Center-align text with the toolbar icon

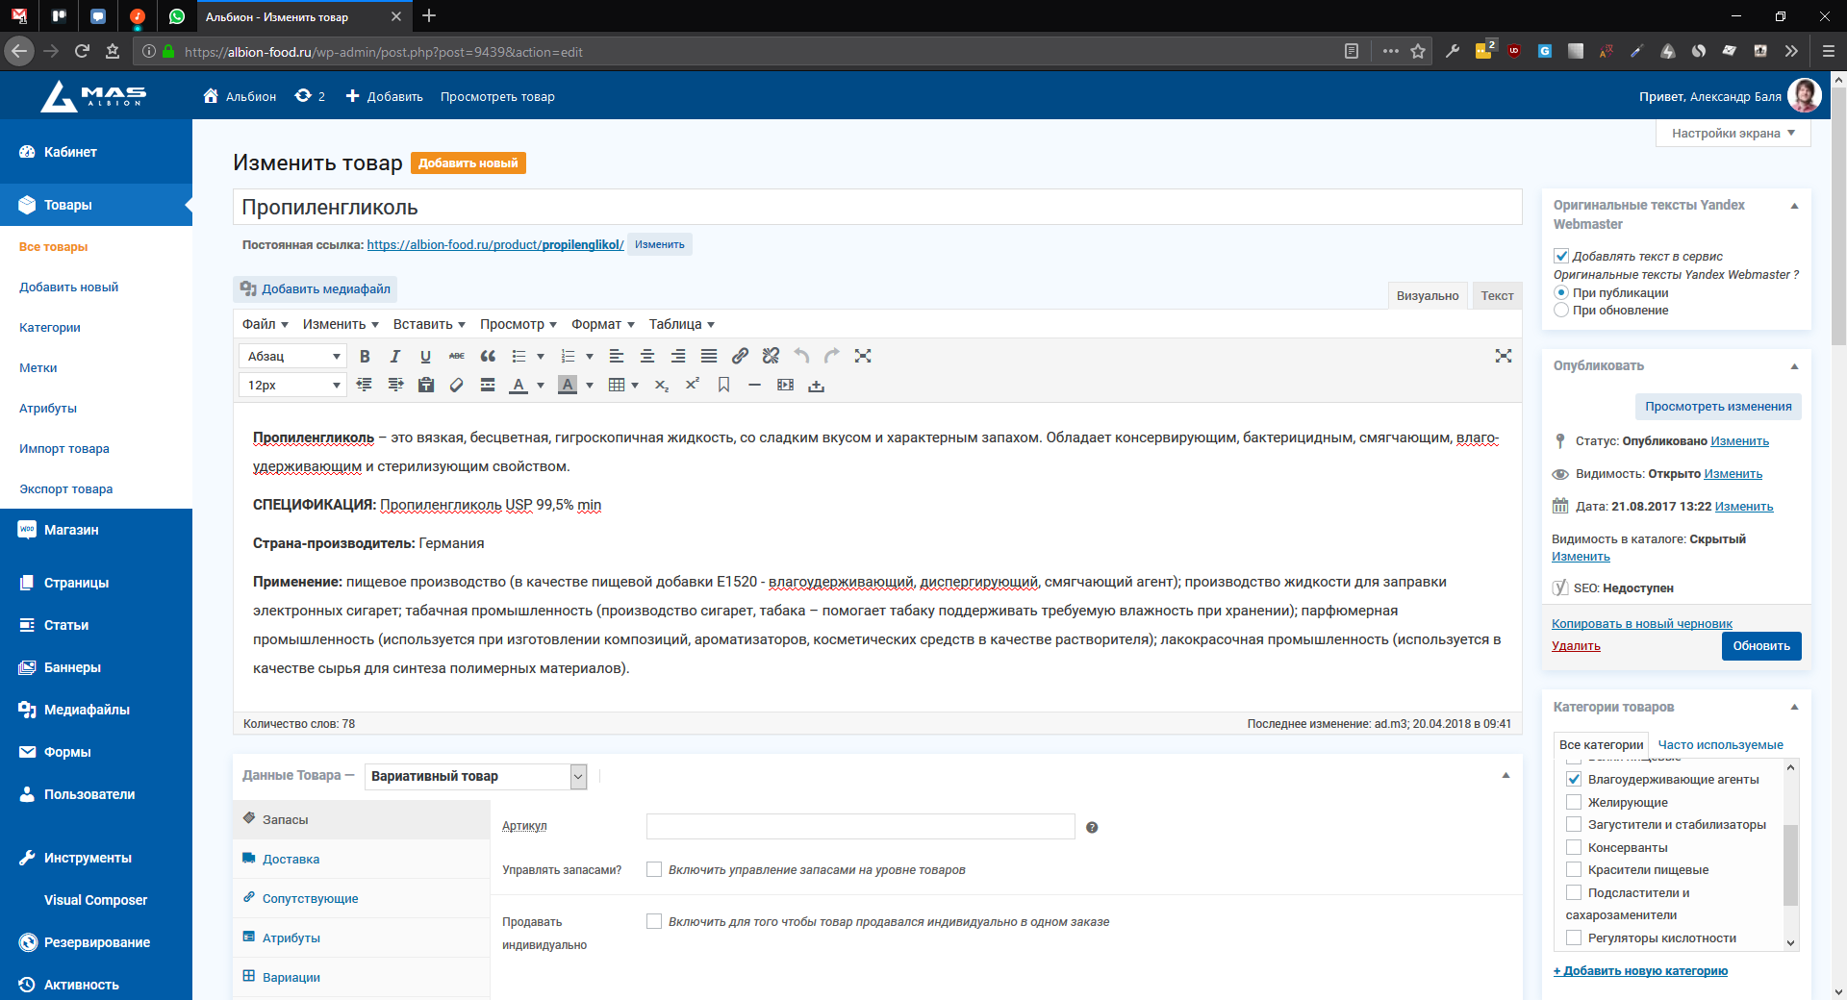[x=647, y=357]
